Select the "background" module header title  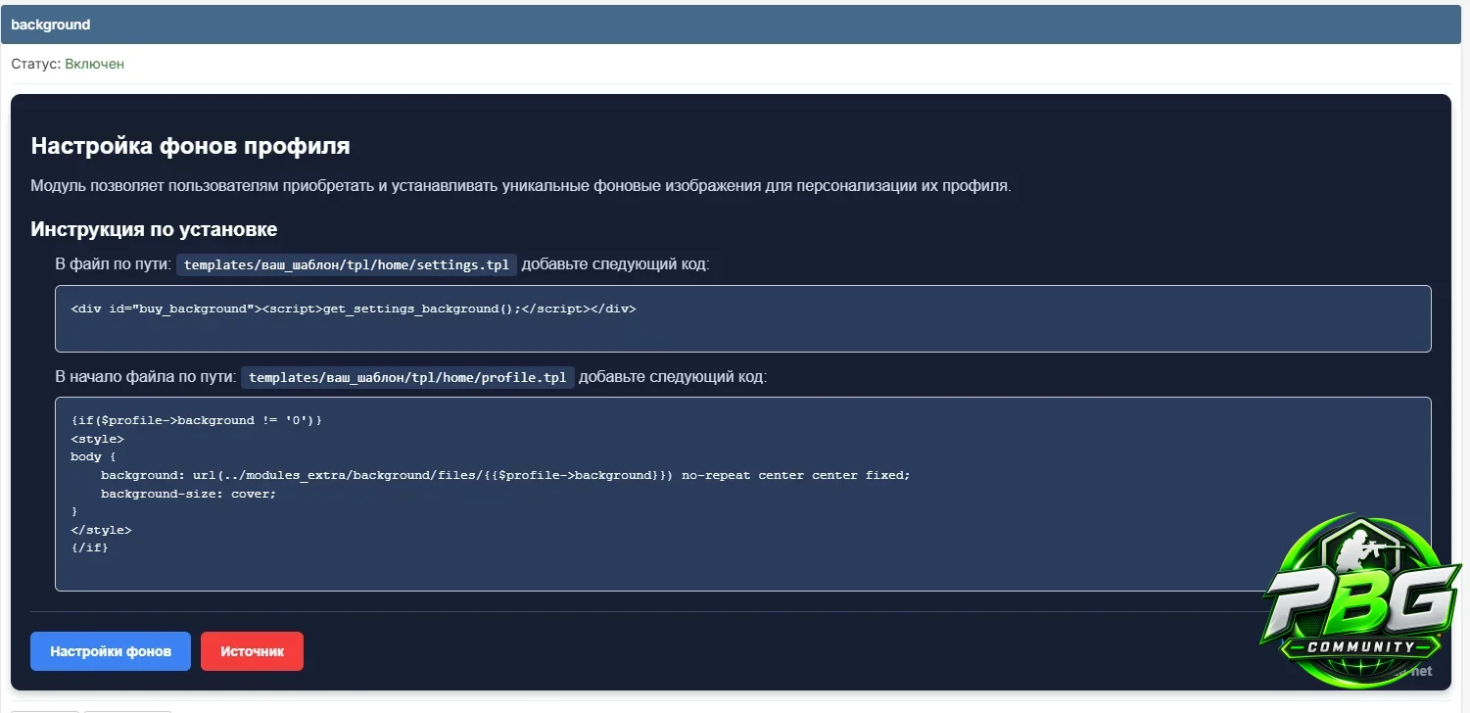[x=51, y=24]
